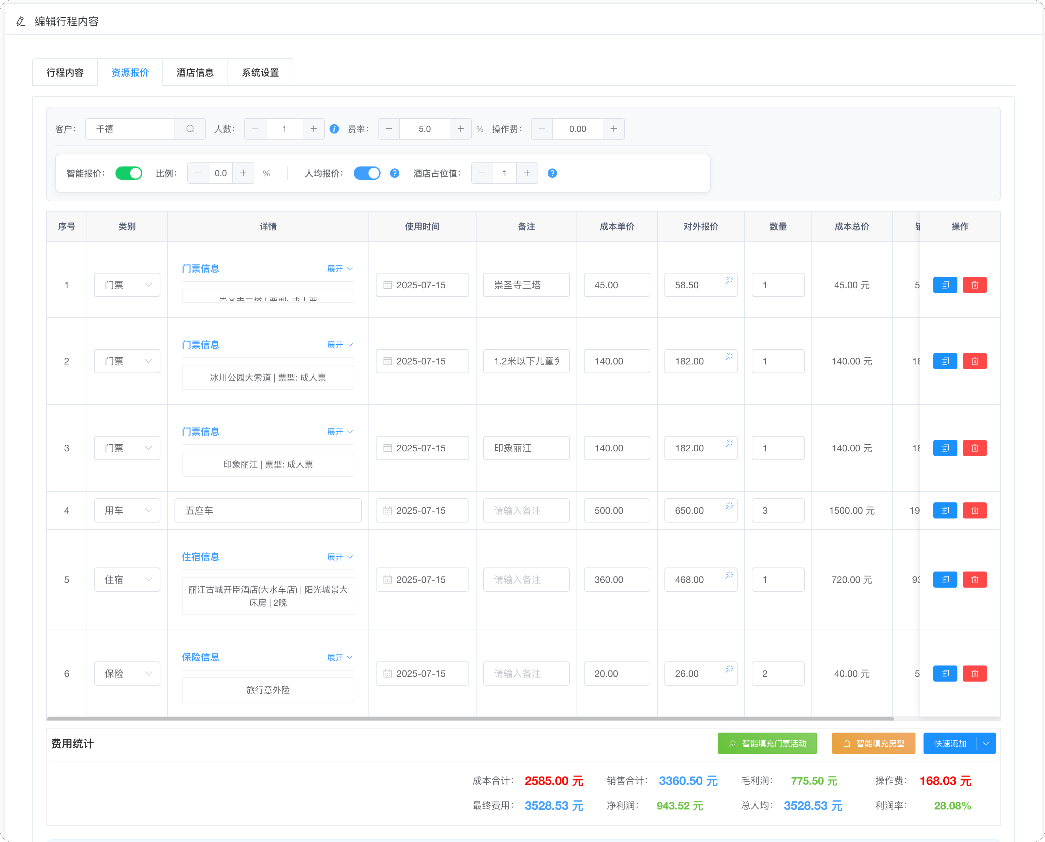1045x842 pixels.
Task: Switch to the 酒店信息 tab
Action: click(x=195, y=72)
